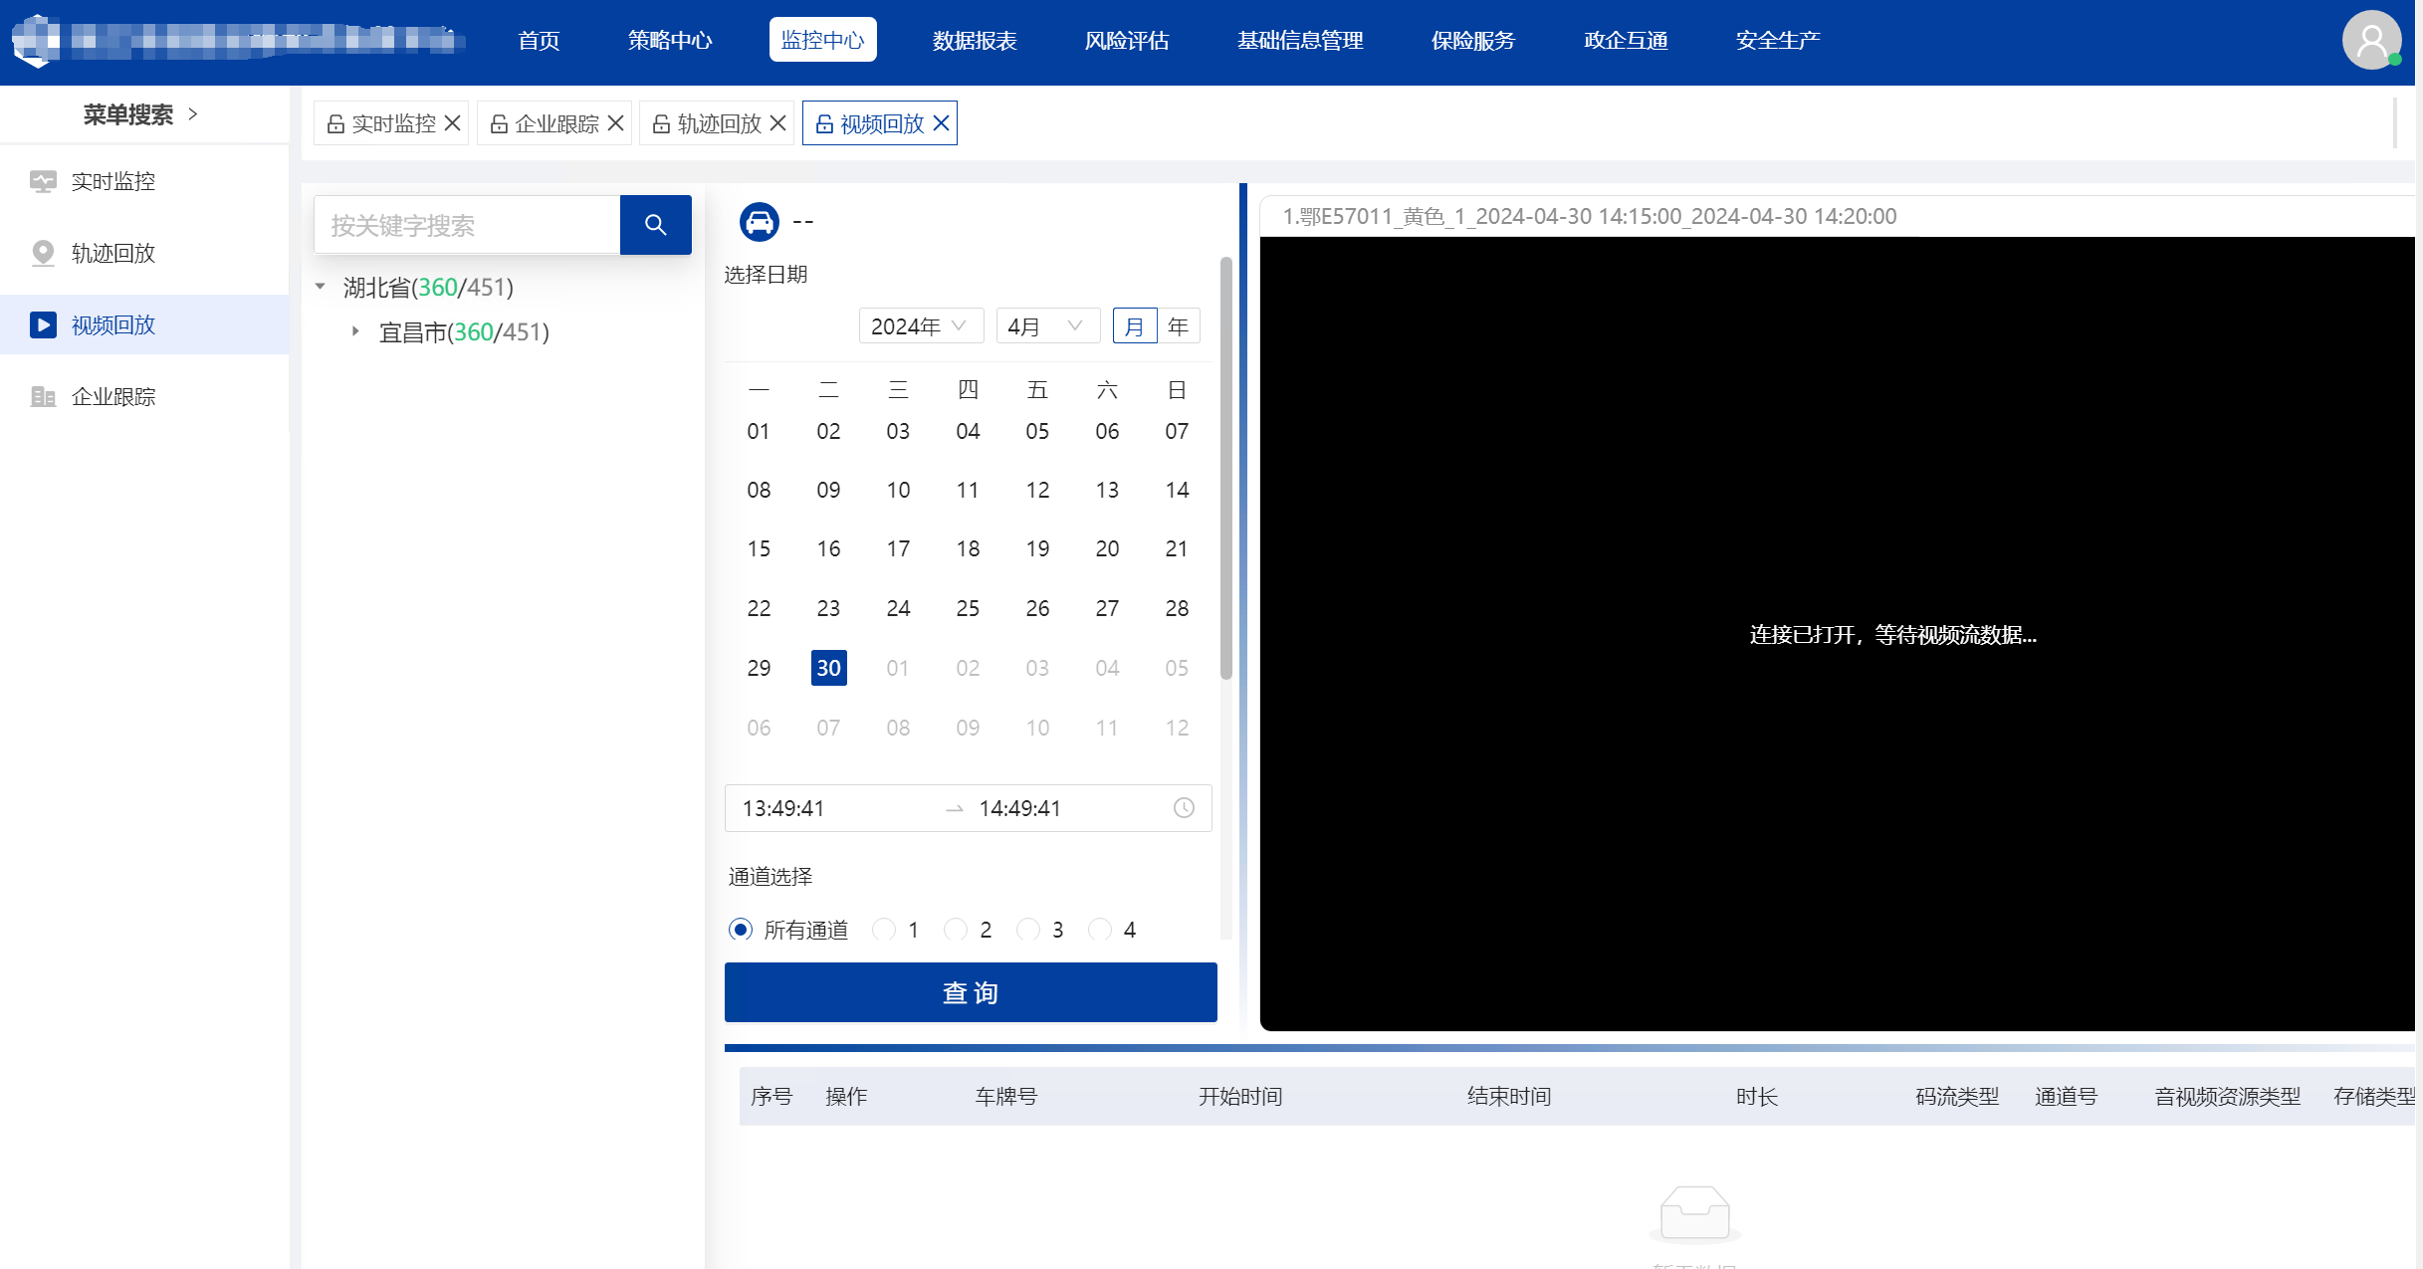Viewport: 2423px width, 1269px height.
Task: Click the 查询 button
Action: [971, 992]
